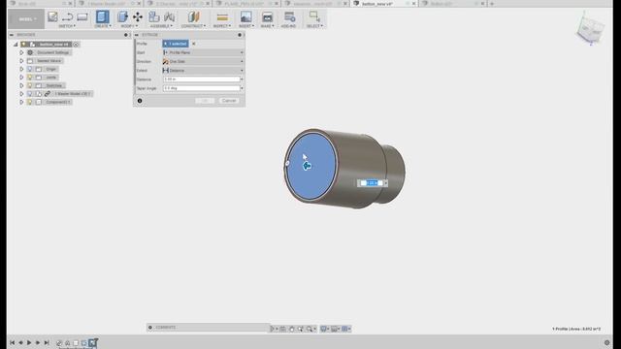Screen dimensions: 621x349
Task: Expand the Joints tree node
Action: 21,78
